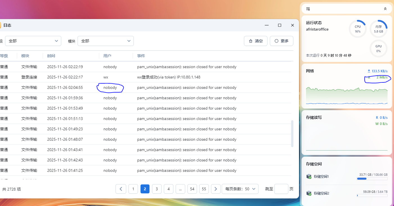Click the storage space 2 volume icon

[x=309, y=193]
